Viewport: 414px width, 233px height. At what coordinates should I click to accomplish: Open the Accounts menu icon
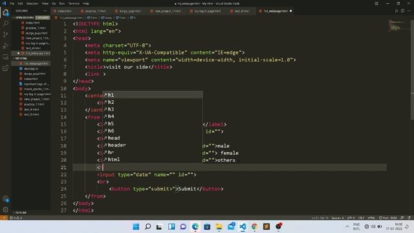click(x=6, y=199)
